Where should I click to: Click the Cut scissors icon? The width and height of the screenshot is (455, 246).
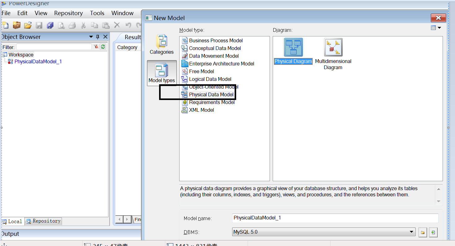pyautogui.click(x=83, y=25)
